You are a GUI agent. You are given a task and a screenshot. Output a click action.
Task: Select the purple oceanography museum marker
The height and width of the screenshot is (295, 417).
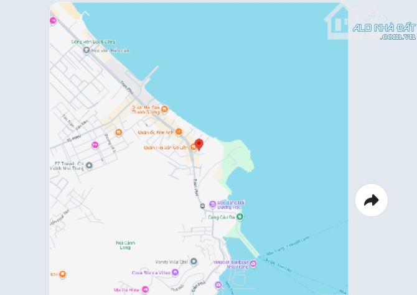tap(212, 204)
